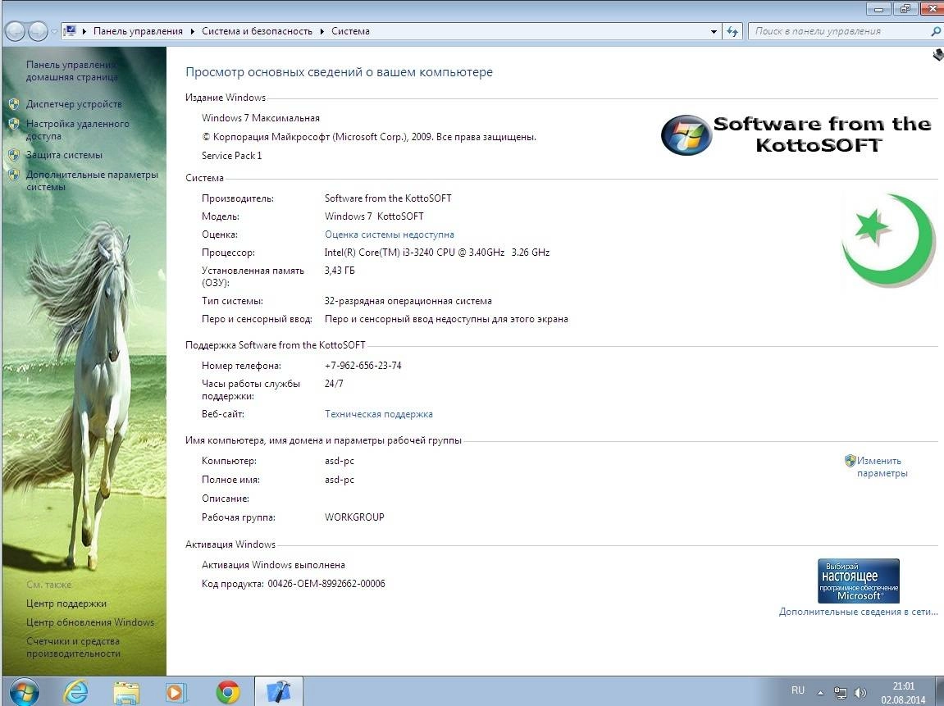Click RU language indicator
The height and width of the screenshot is (706, 944).
798,690
